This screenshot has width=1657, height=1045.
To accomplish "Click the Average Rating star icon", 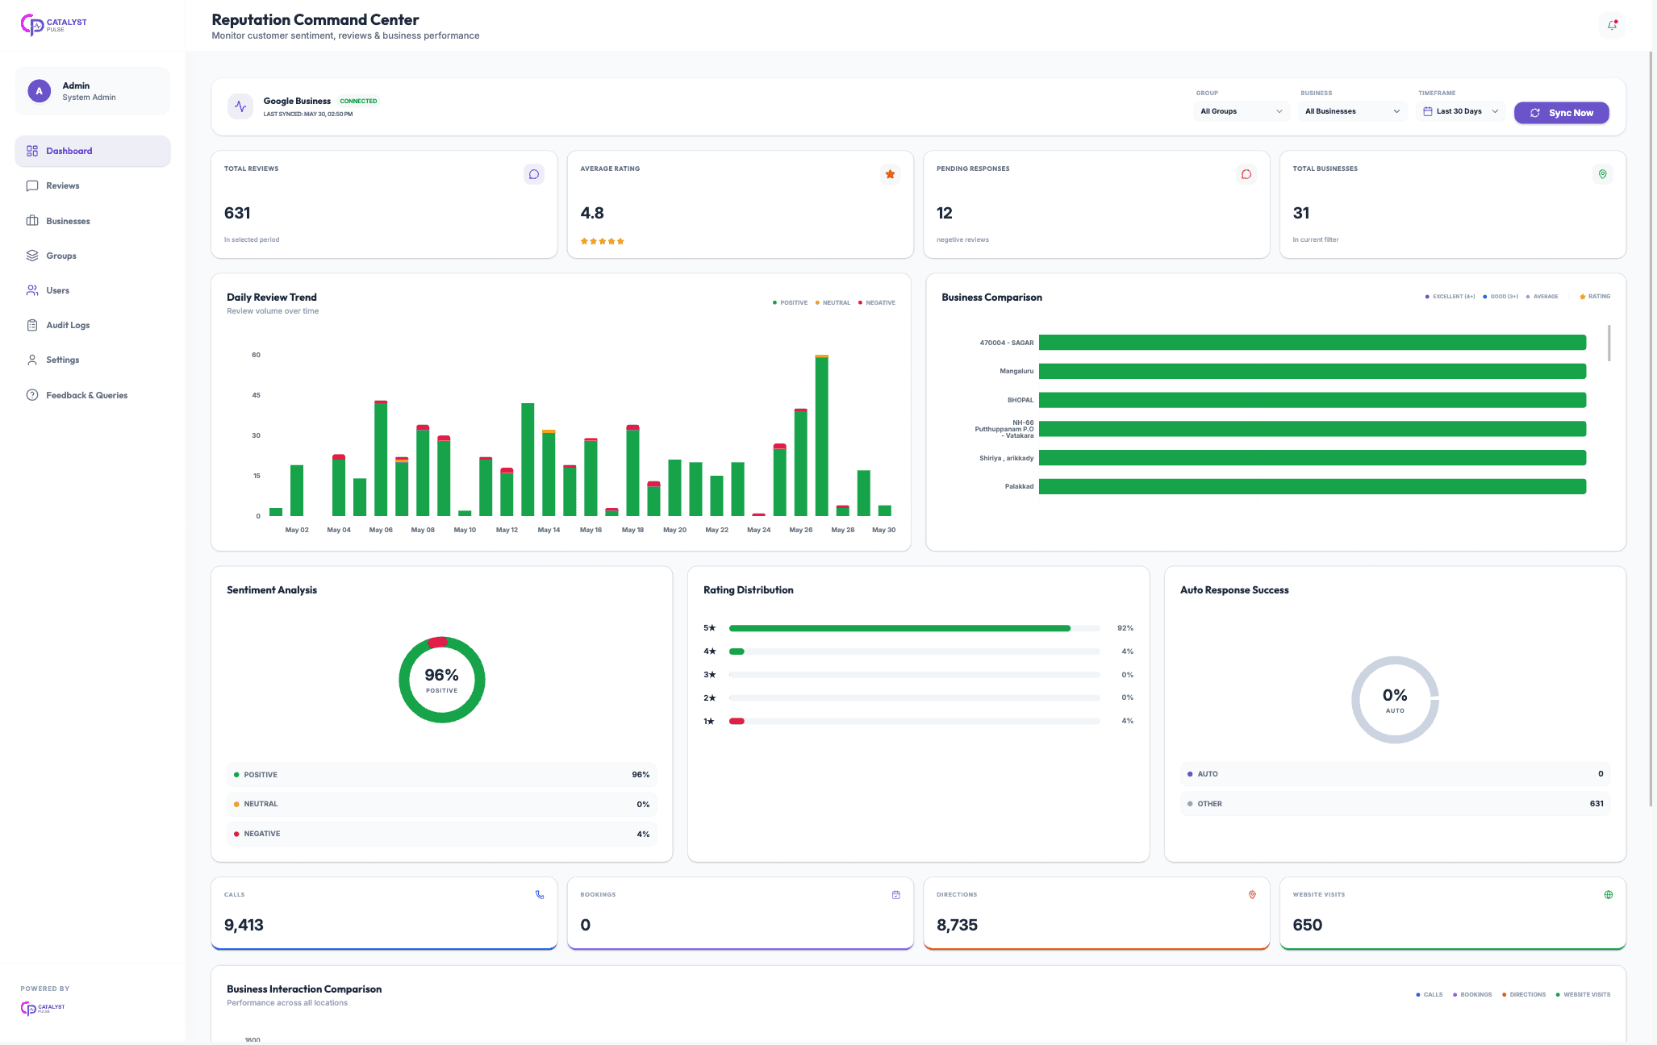I will click(891, 174).
